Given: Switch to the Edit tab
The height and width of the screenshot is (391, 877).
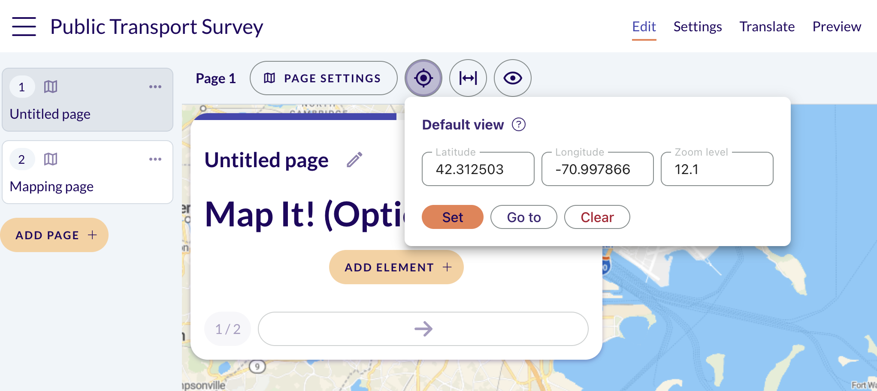Looking at the screenshot, I should click(x=644, y=27).
